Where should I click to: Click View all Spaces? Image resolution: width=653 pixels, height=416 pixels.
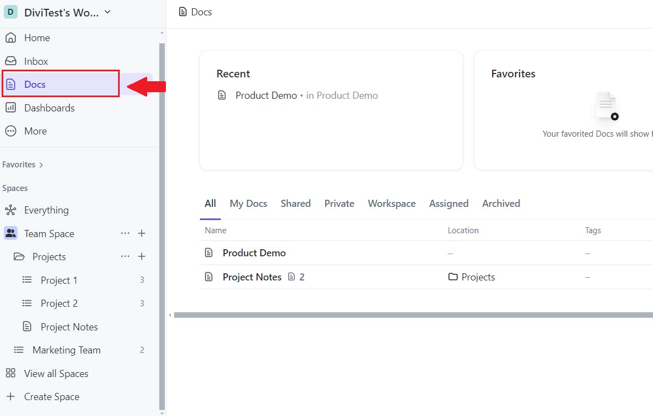(57, 373)
